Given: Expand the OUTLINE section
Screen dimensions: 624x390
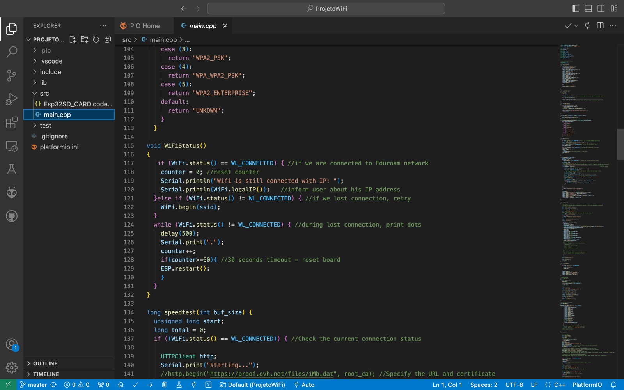Looking at the screenshot, I should click(x=45, y=363).
